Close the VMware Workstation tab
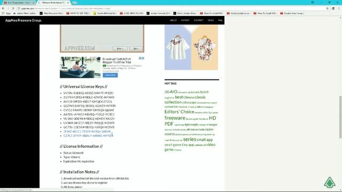Viewport: 342px width, 192px height. coord(68,3)
